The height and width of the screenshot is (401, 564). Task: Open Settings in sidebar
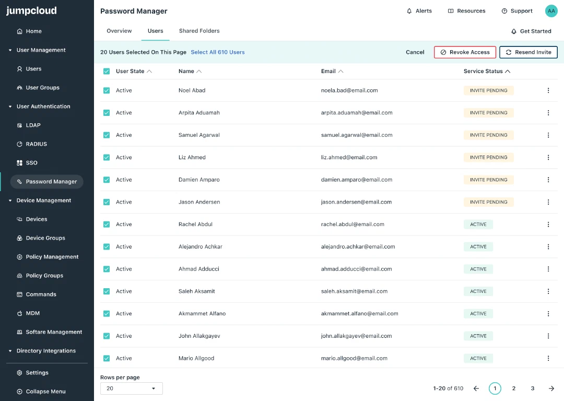coord(33,373)
